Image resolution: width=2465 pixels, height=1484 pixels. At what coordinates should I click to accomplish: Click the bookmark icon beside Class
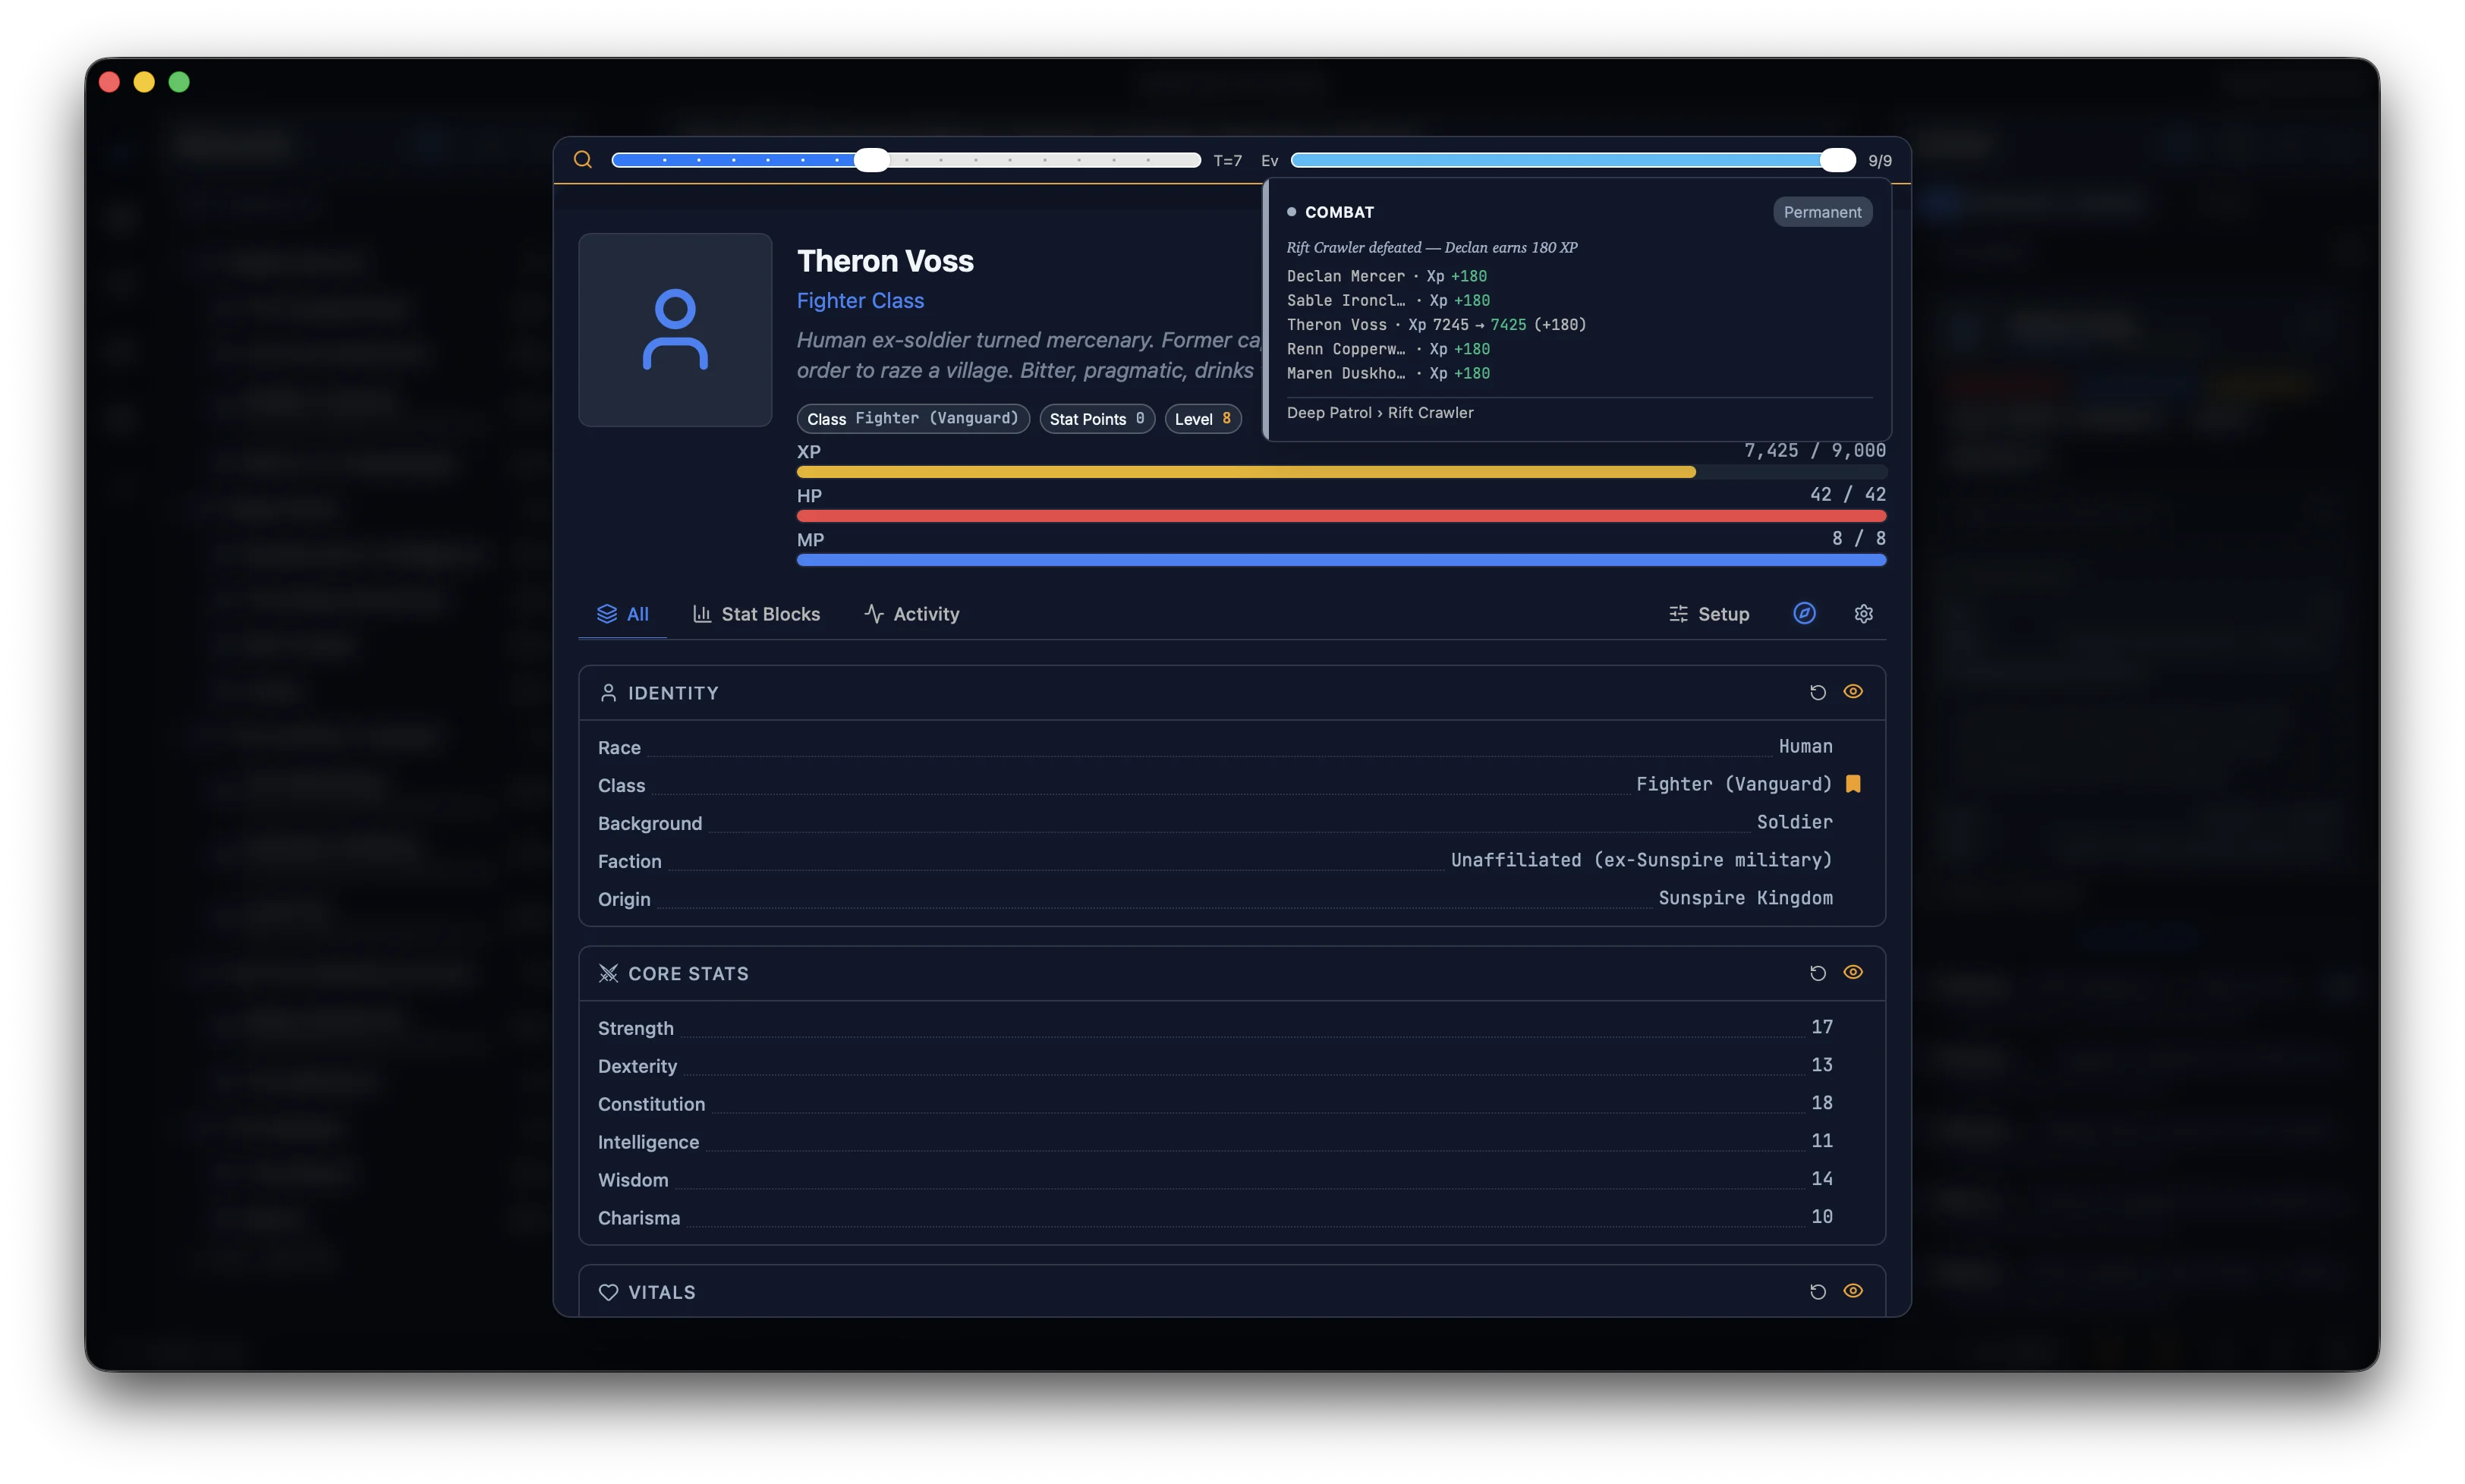(1853, 784)
